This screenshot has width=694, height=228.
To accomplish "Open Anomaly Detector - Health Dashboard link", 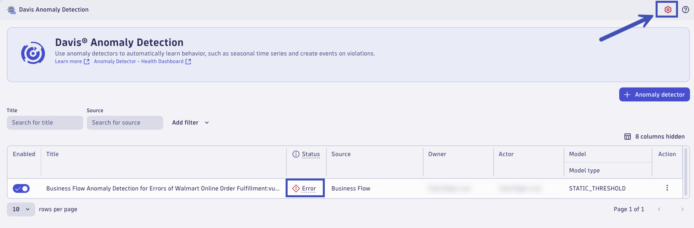I will click(139, 61).
